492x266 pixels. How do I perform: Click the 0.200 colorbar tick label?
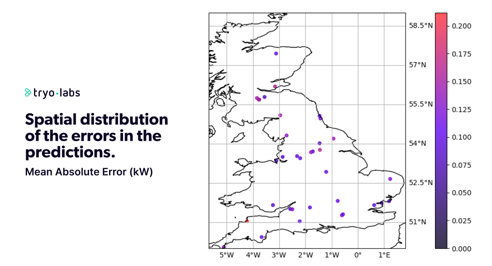point(461,26)
